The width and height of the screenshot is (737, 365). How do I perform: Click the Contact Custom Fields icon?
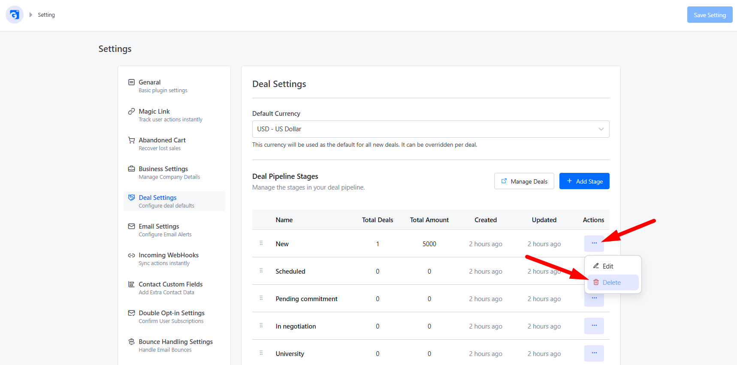(132, 284)
